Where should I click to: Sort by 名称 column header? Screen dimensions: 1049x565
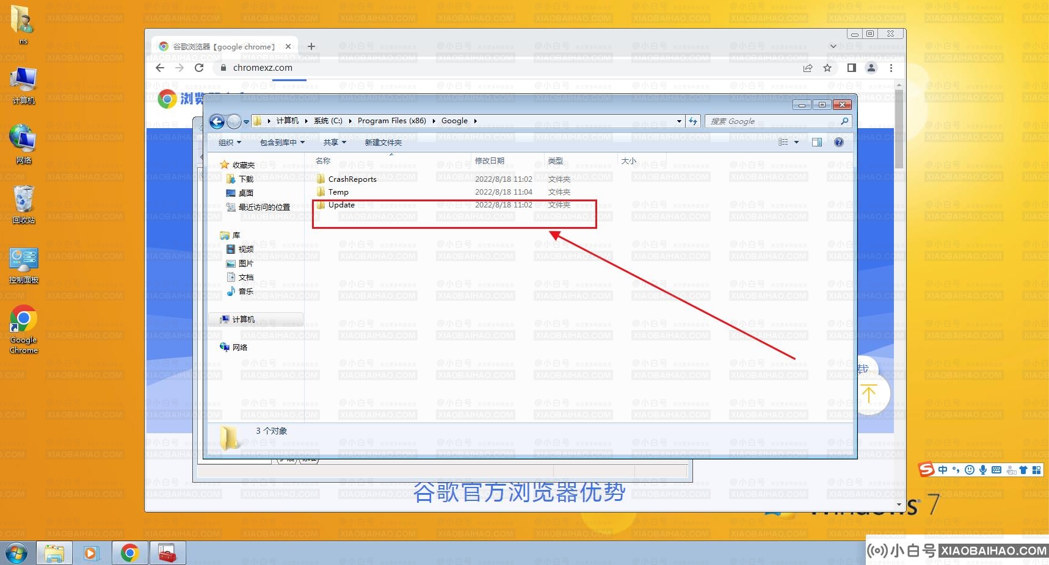point(323,160)
